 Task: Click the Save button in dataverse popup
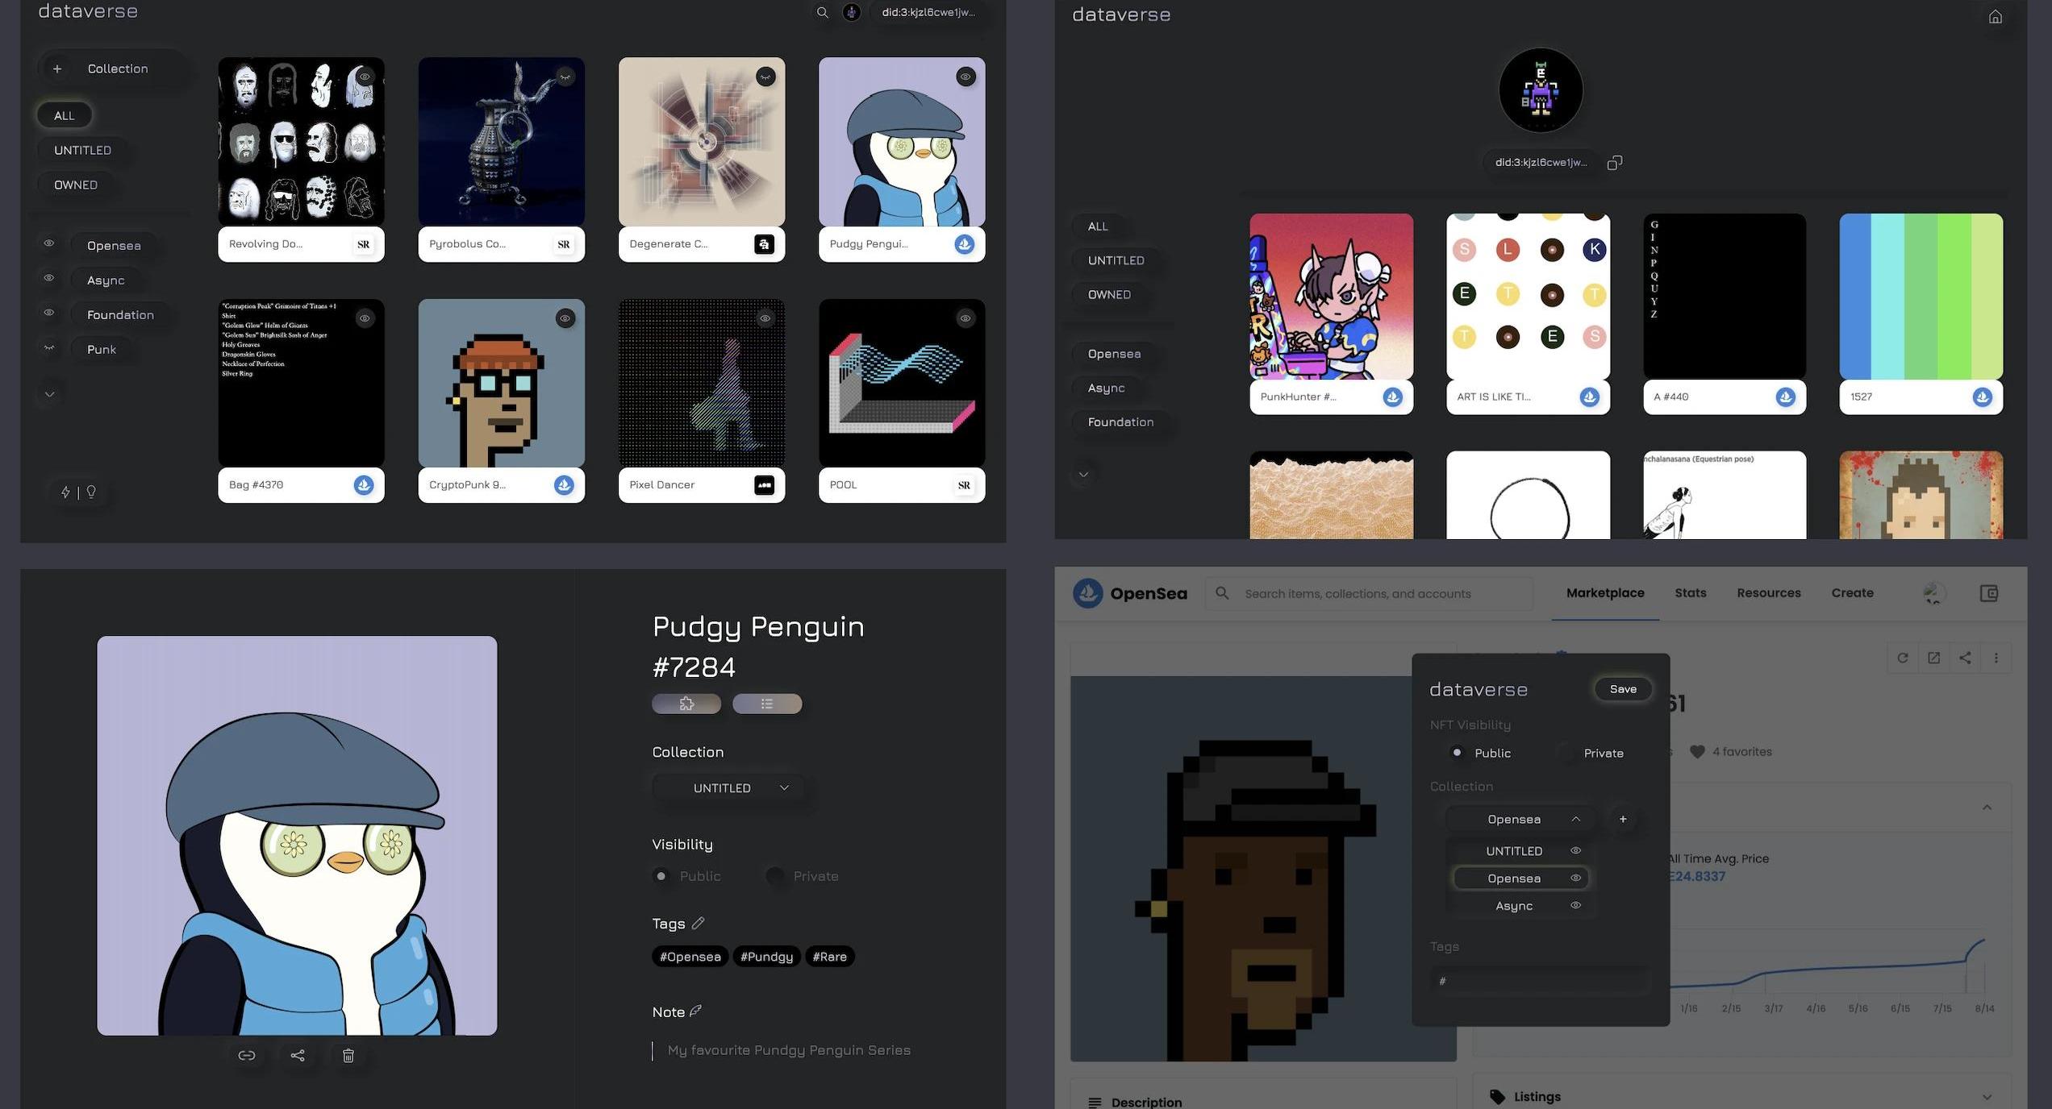click(x=1623, y=689)
